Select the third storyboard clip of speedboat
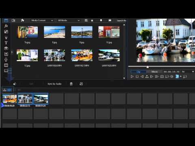The image size is (195, 146). tap(41, 99)
